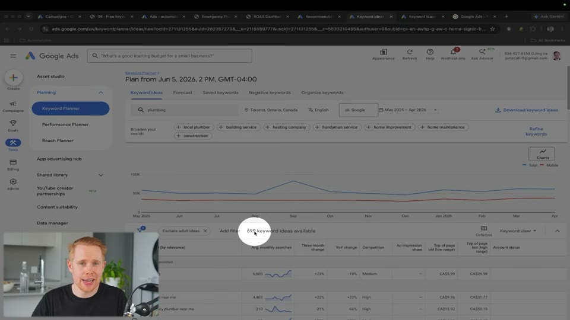
Task: Click the search magnifier in keyword field
Action: coord(141,110)
